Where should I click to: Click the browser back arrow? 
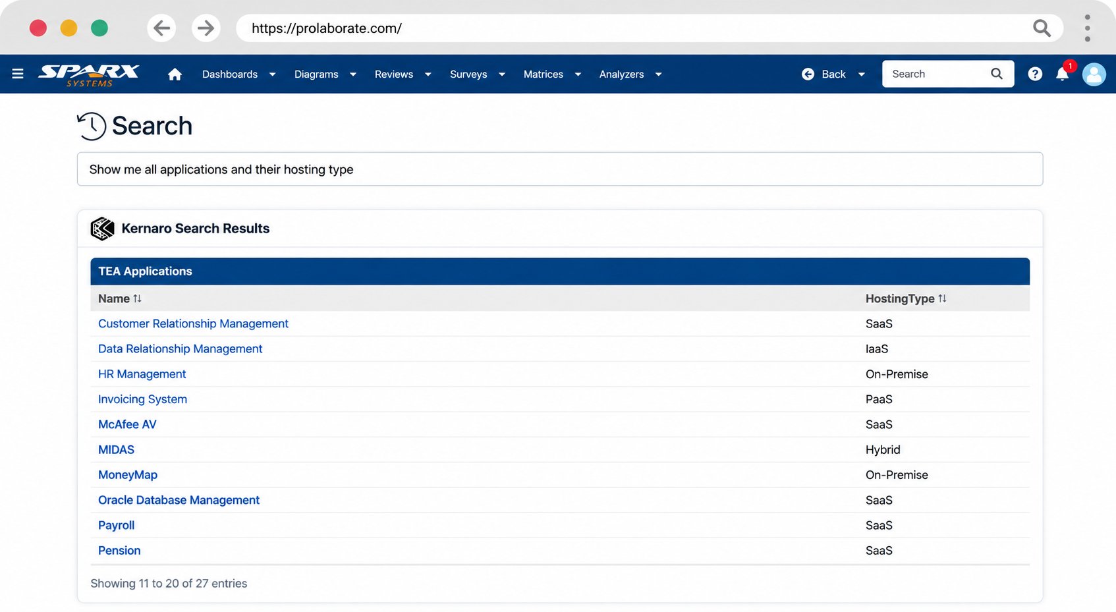point(161,28)
